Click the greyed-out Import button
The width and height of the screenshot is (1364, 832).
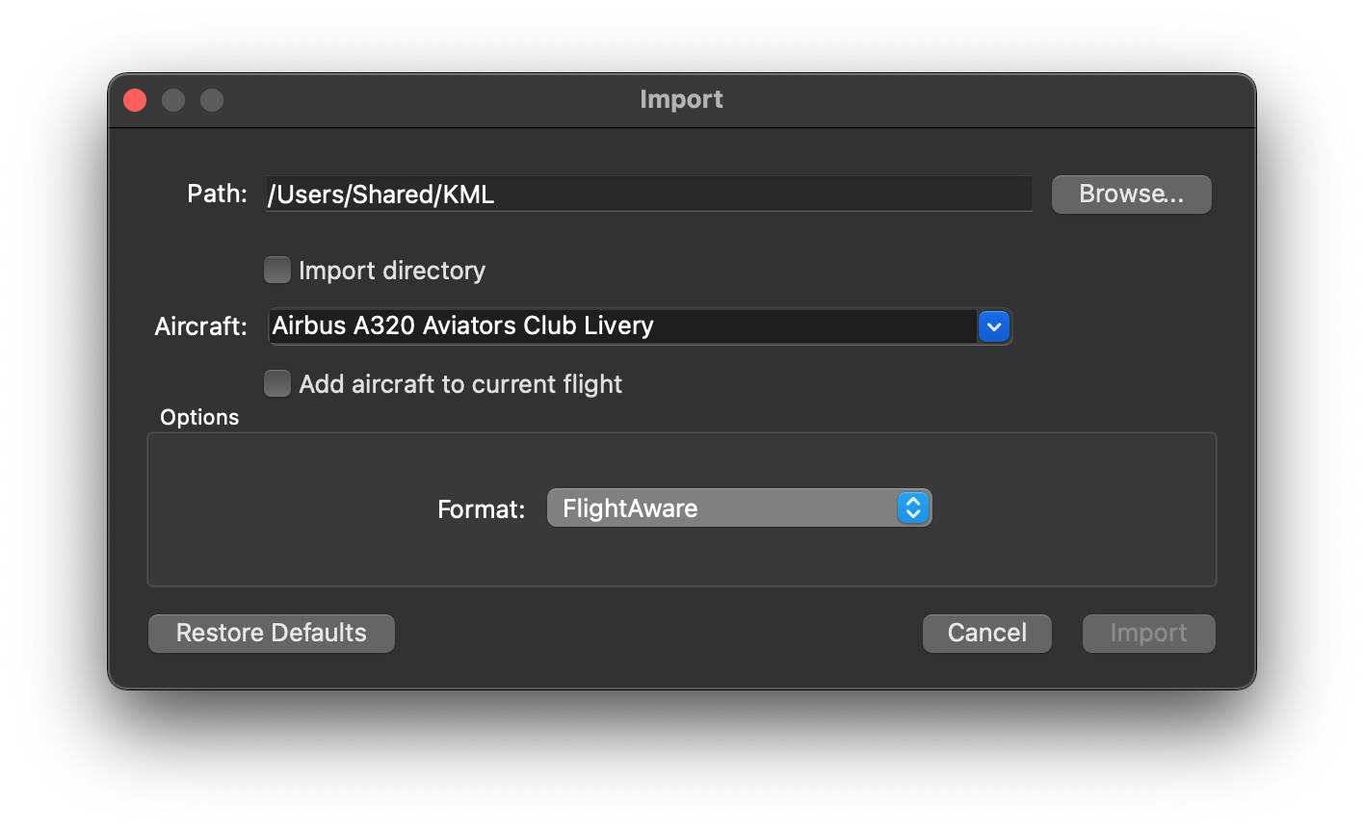point(1148,633)
